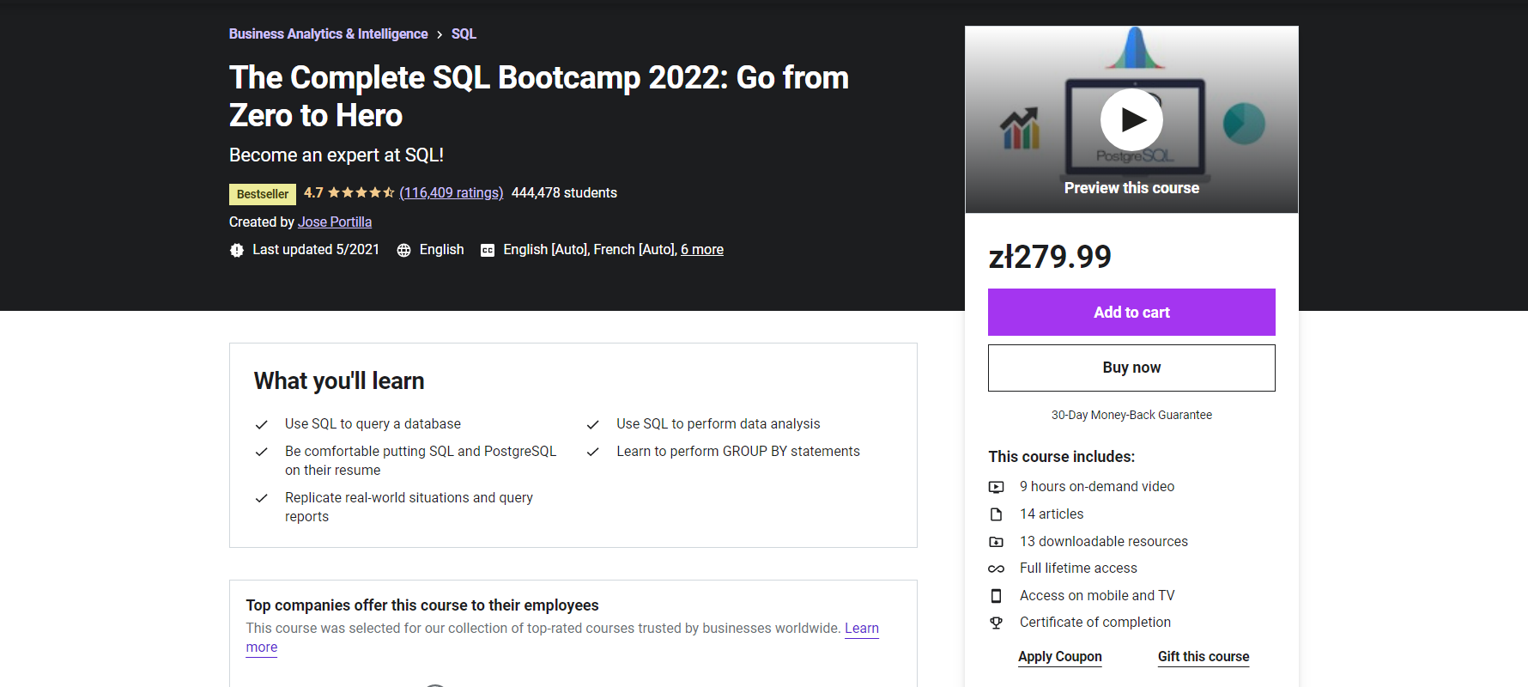Click the '444,478 students' text
The height and width of the screenshot is (687, 1528).
(x=564, y=192)
